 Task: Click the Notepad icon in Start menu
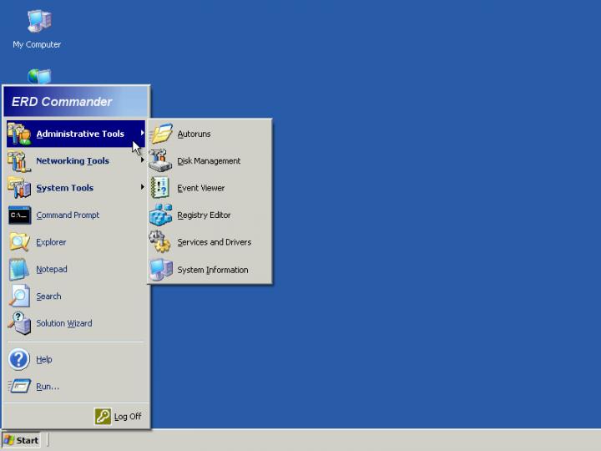tap(19, 269)
